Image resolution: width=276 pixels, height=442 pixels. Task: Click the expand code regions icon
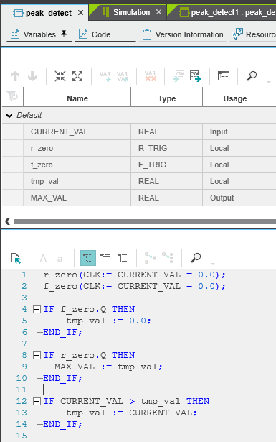click(123, 257)
